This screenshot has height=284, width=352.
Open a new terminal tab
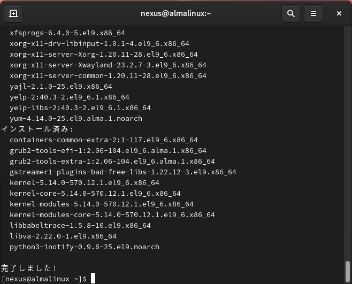(13, 14)
